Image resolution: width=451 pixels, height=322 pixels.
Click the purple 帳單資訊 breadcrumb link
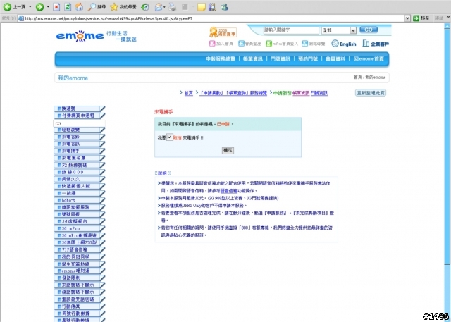301,93
